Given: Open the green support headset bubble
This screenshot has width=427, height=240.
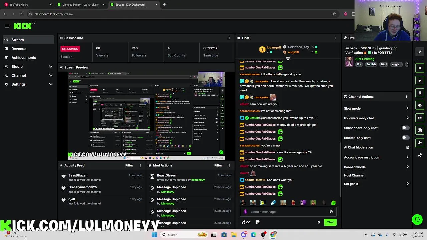Looking at the screenshot, I should [417, 219].
